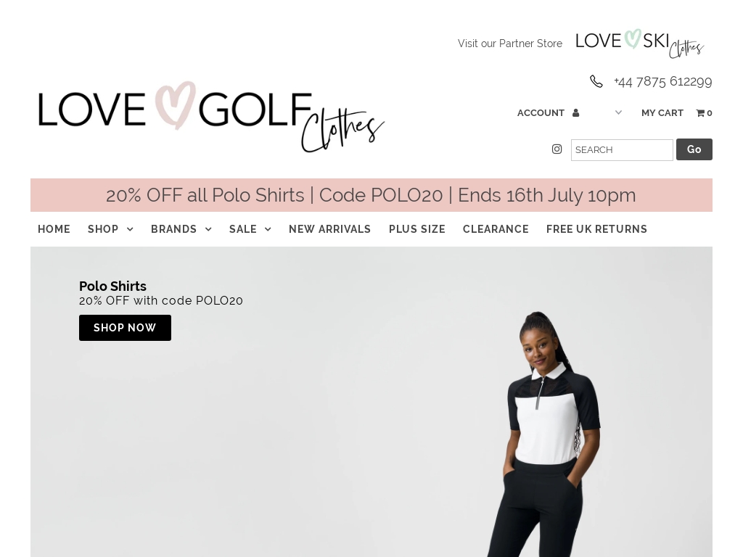Open the Instagram icon link

(x=557, y=149)
